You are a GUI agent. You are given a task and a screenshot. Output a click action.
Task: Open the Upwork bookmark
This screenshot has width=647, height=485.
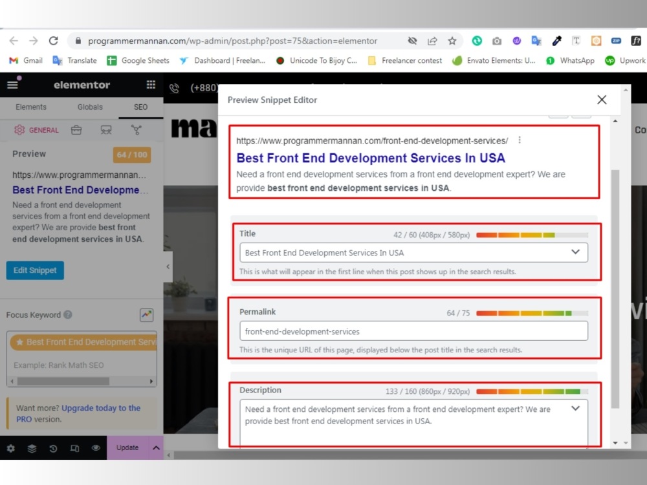pyautogui.click(x=626, y=61)
